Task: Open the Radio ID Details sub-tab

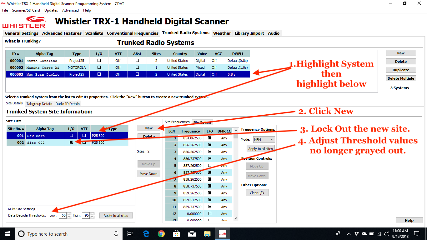Action: tap(68, 104)
